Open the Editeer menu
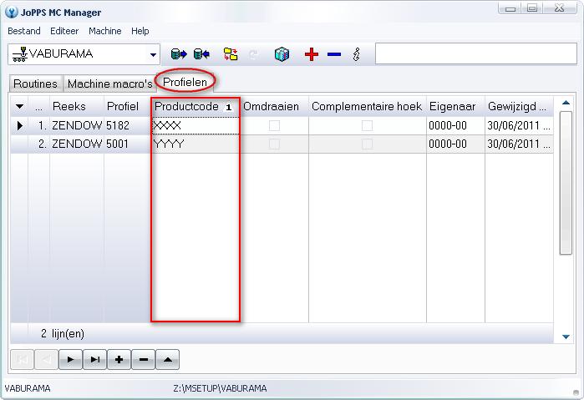584x400 pixels. [64, 31]
